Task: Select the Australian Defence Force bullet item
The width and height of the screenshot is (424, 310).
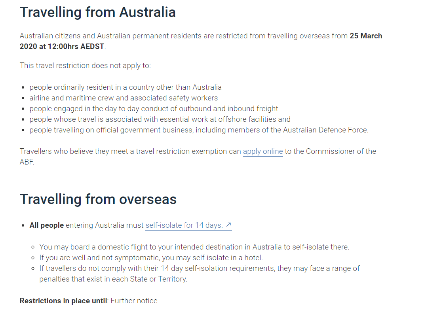Action: (x=199, y=130)
